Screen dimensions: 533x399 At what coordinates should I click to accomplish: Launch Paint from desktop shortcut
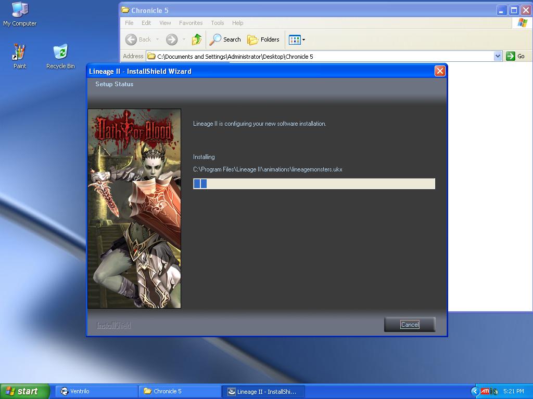(x=19, y=56)
